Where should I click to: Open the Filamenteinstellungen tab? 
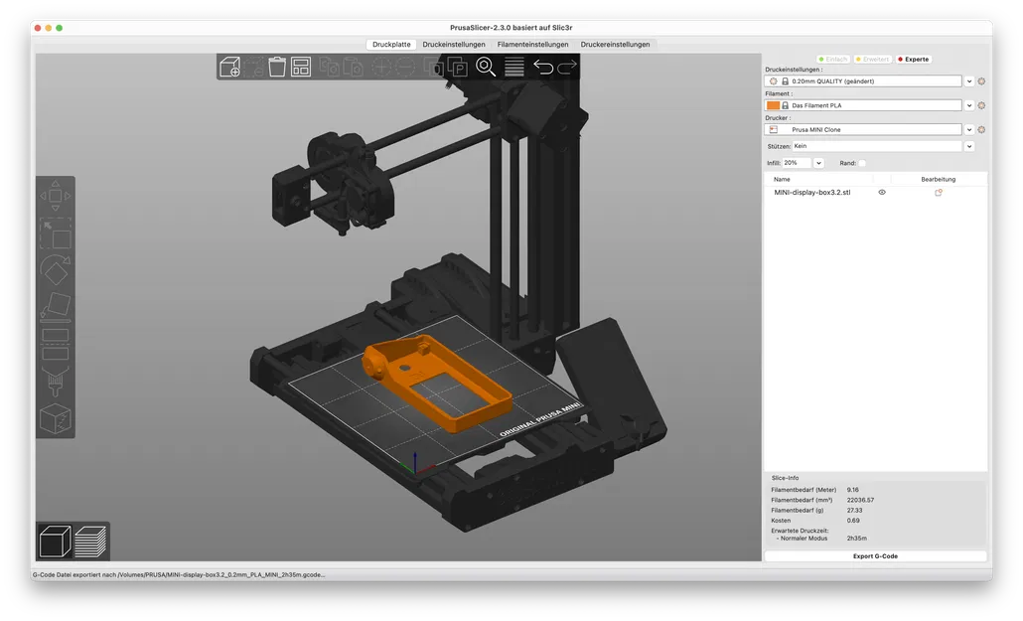[x=532, y=45]
